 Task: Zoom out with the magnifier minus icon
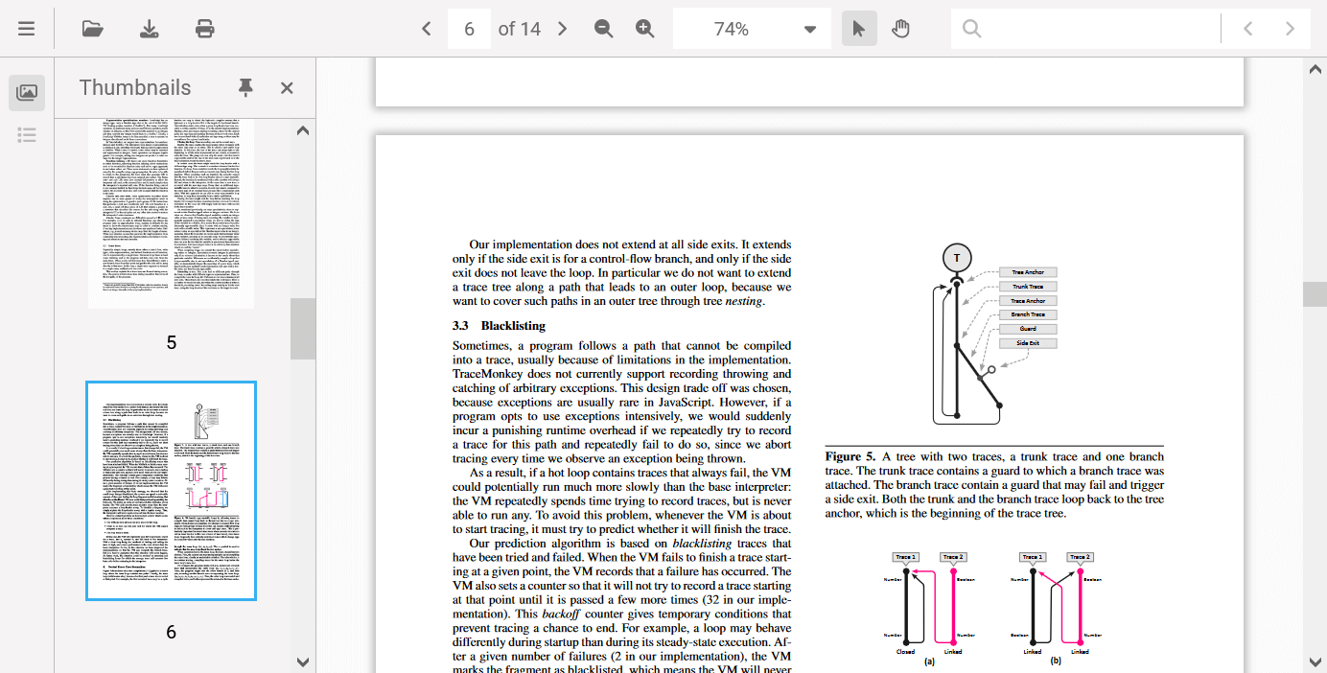click(x=603, y=29)
